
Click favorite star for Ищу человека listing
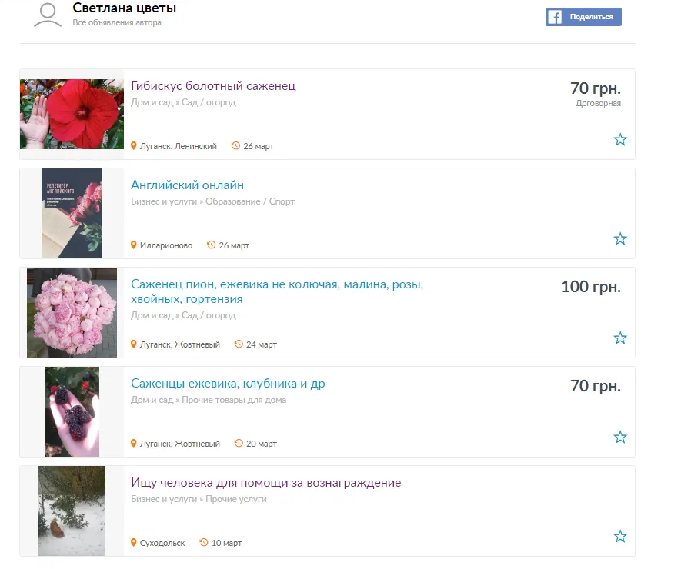click(x=619, y=537)
